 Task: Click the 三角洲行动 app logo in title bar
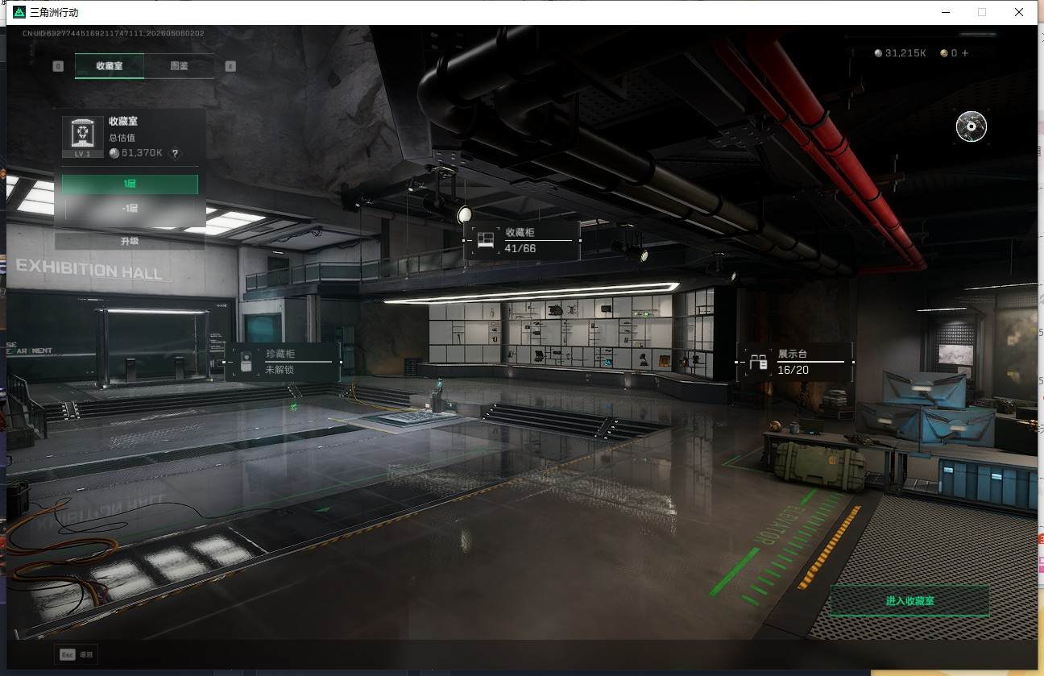(x=19, y=12)
